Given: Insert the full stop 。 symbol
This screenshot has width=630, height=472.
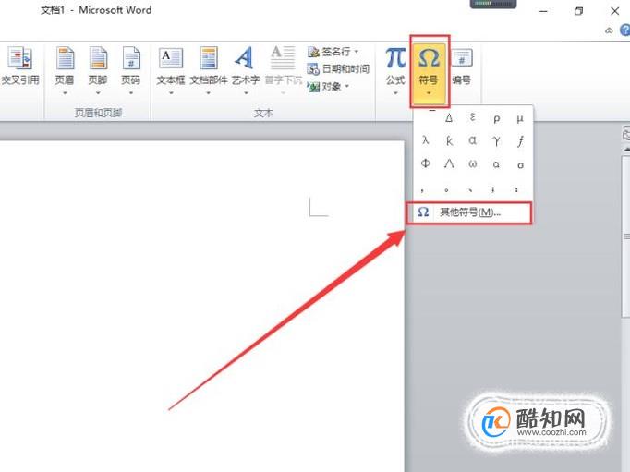Looking at the screenshot, I should (x=446, y=189).
